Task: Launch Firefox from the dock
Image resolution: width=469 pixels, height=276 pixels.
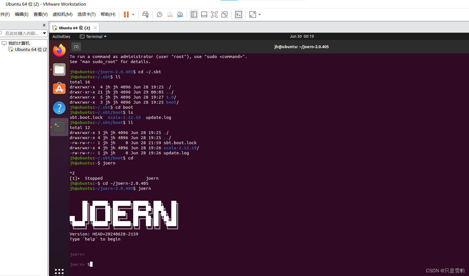Action: 59,50
